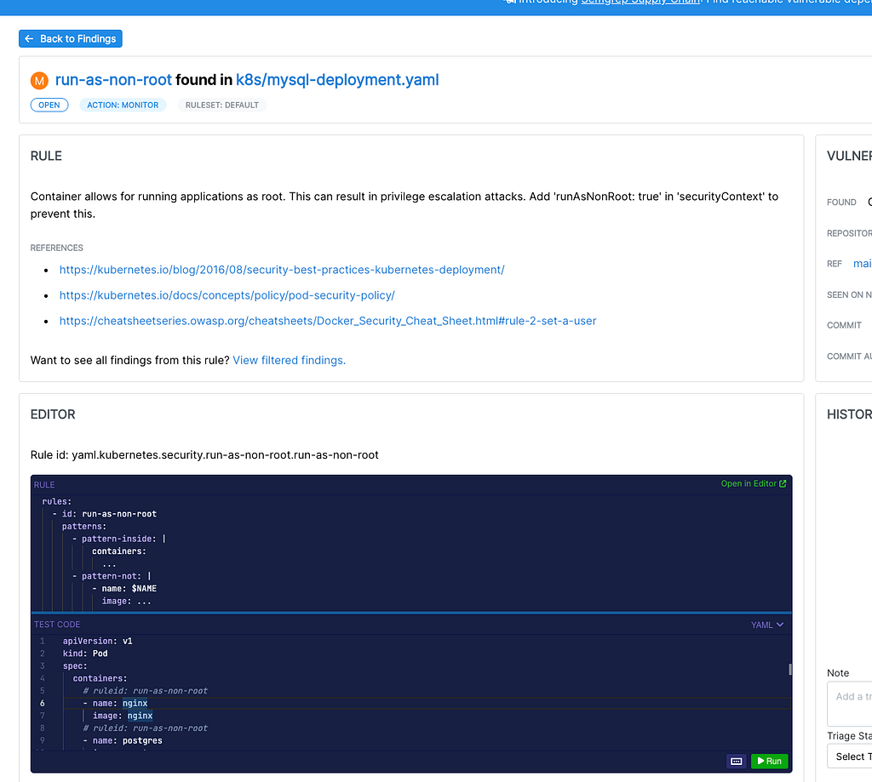The width and height of the screenshot is (872, 782).
Task: Click test code line 'image: nginx'
Action: point(123,716)
